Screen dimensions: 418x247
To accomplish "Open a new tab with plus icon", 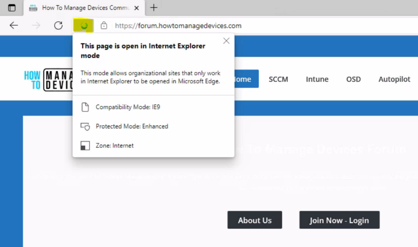I will point(153,8).
